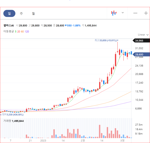Screen dimensions: 150x143
Task: Click the 21 date axis label
Action: [x=30, y=141]
